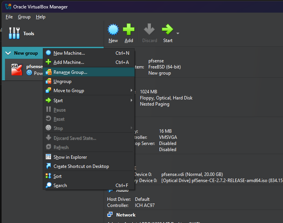Click the green plus Add toolbar icon
Image resolution: width=283 pixels, height=223 pixels.
click(128, 29)
